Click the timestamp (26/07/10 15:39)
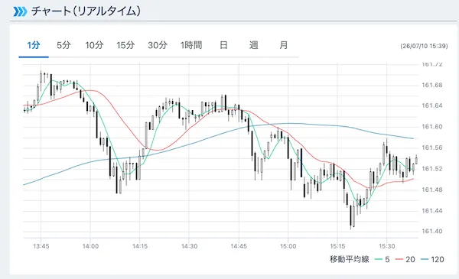This screenshot has width=459, height=279. 424,46
